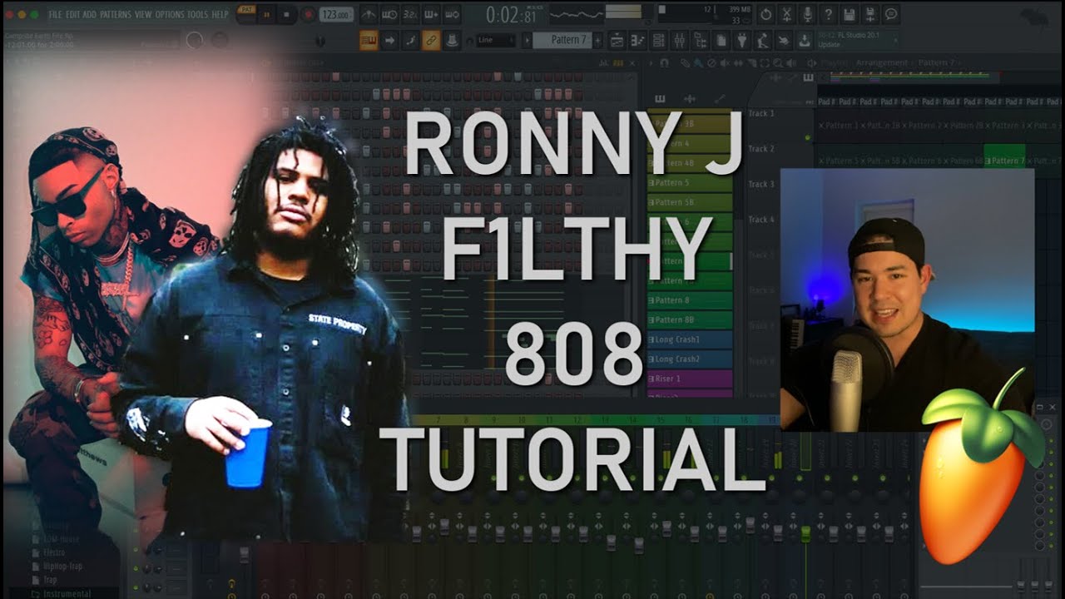Toggle typing keyboard to piano icon

(x=369, y=40)
